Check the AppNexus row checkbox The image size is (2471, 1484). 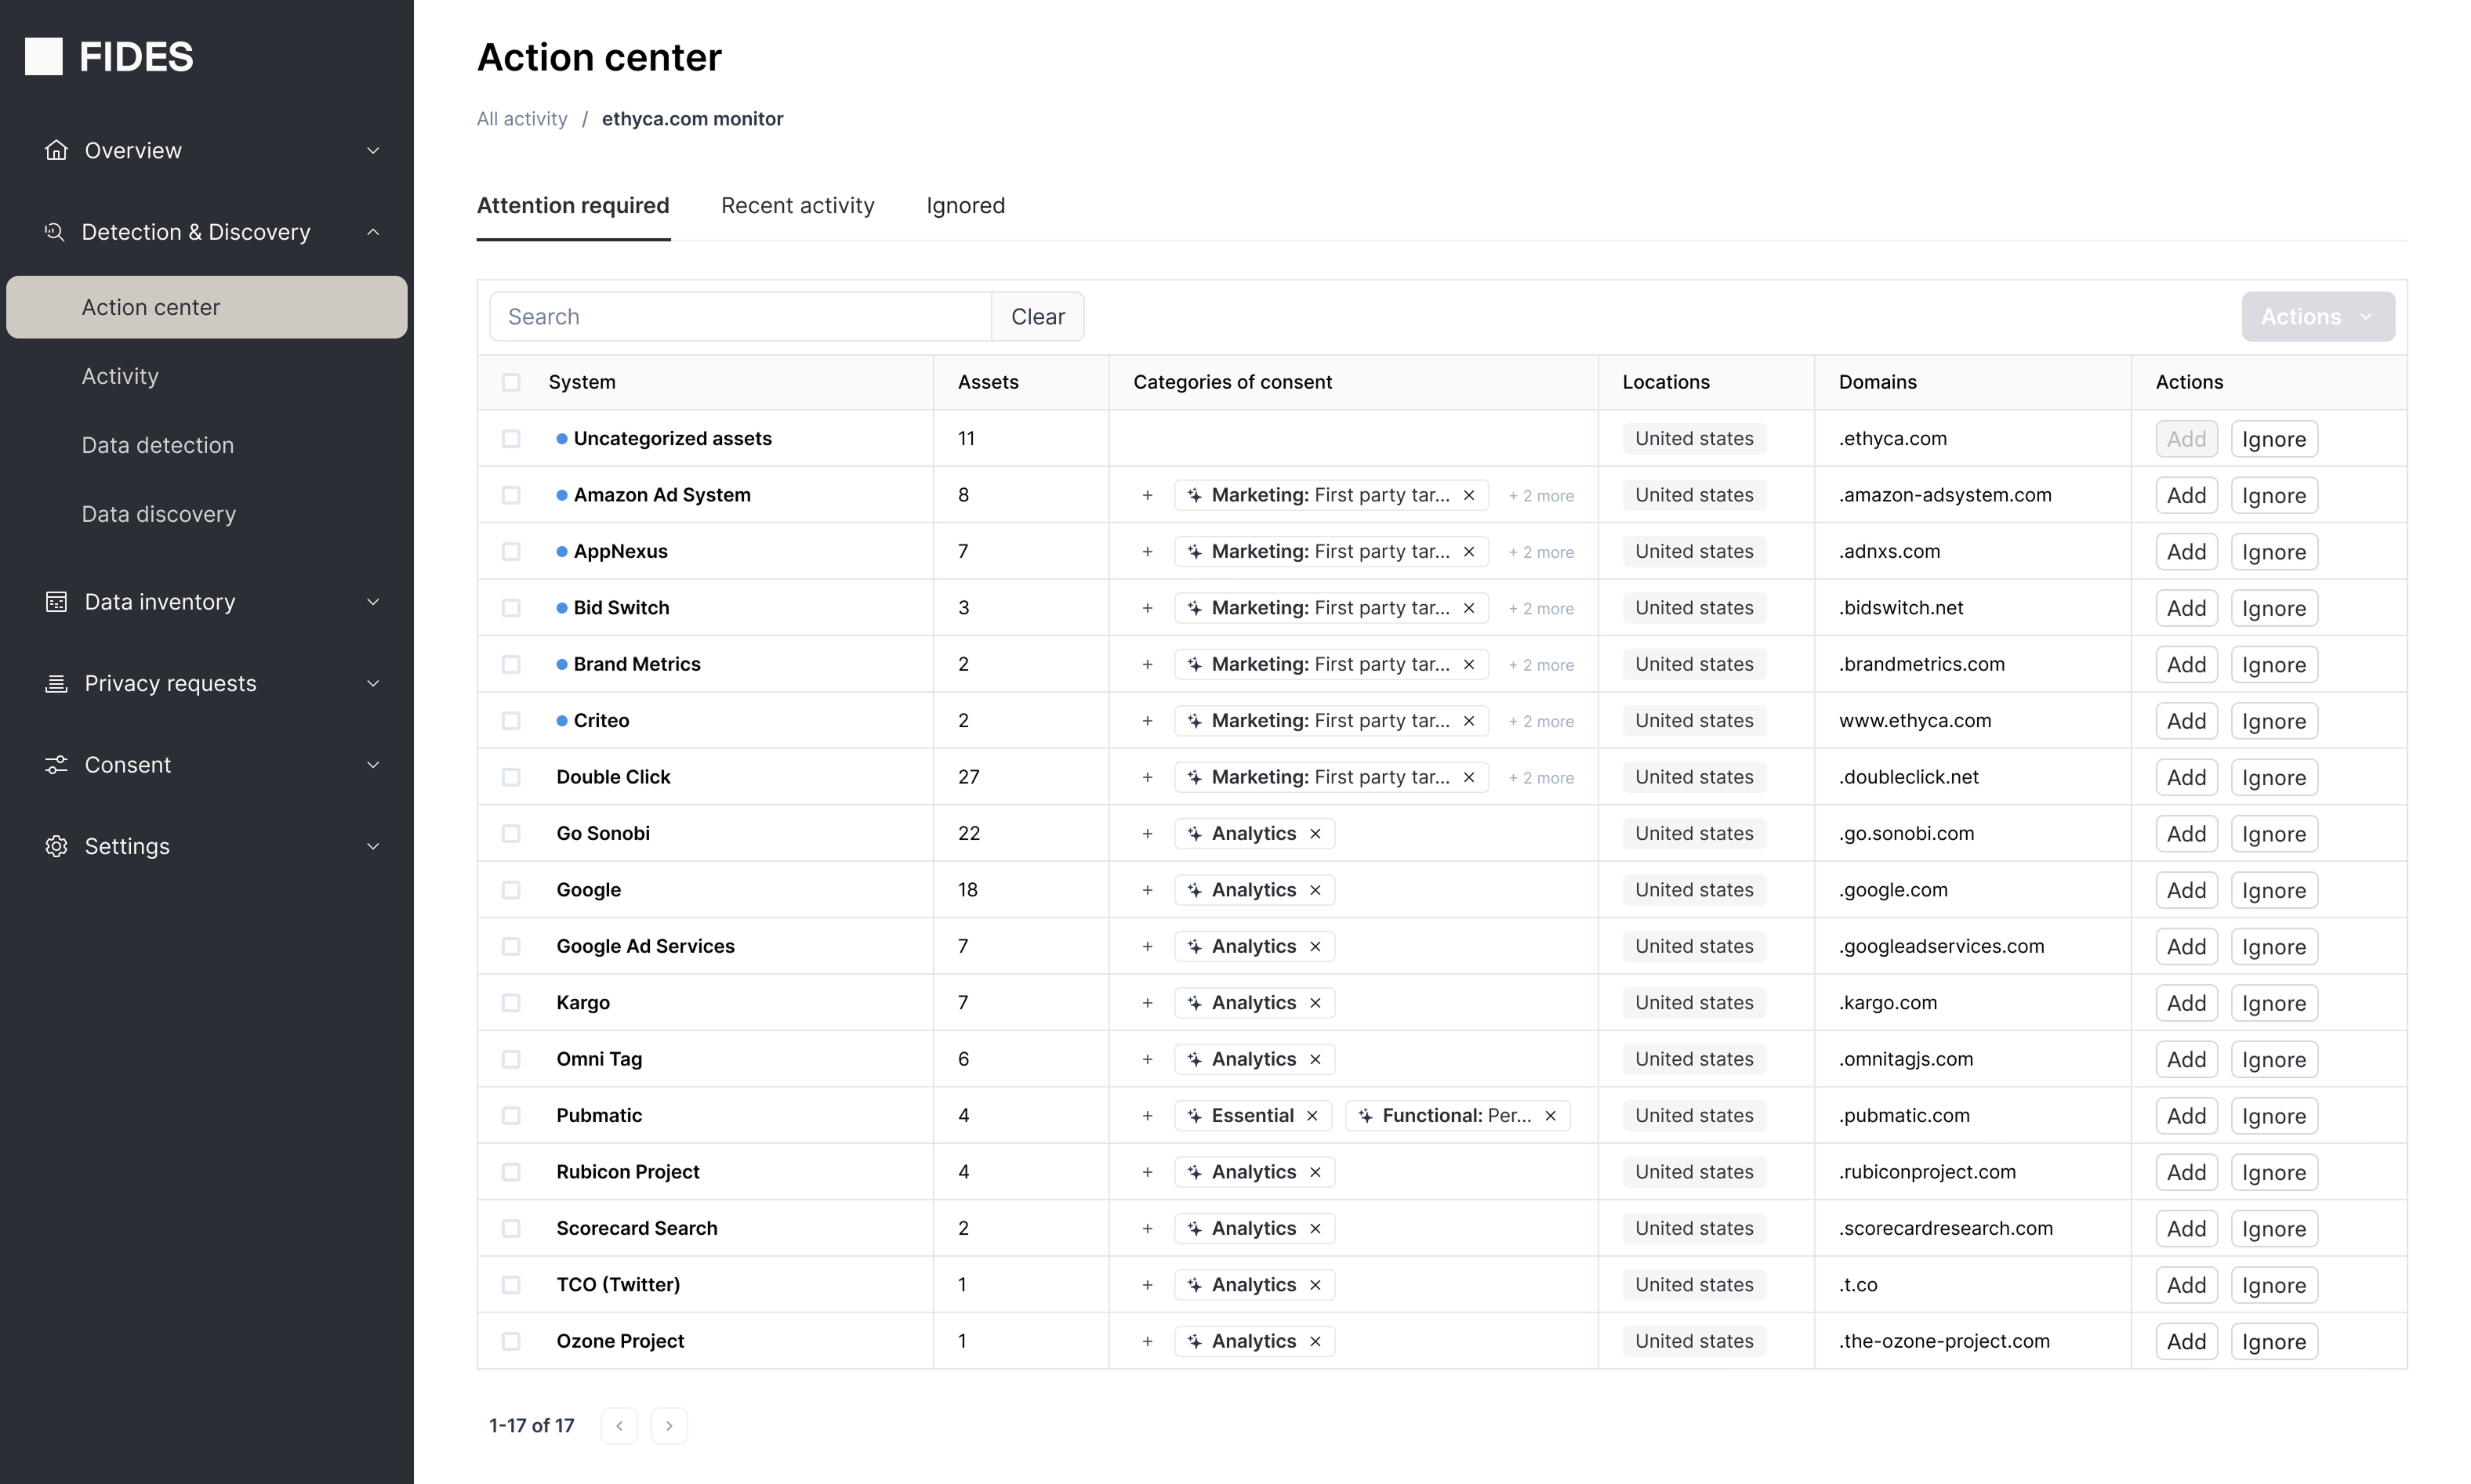[x=511, y=552]
